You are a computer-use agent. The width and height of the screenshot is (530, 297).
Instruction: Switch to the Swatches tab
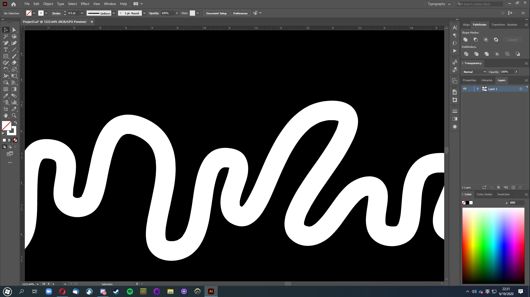(503, 194)
